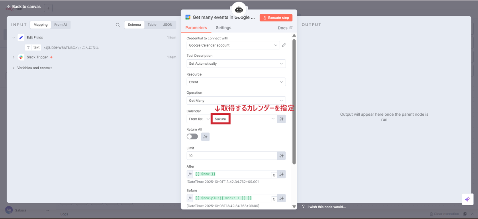Click the input search magnifier icon
This screenshot has height=219, width=478.
coord(118,25)
